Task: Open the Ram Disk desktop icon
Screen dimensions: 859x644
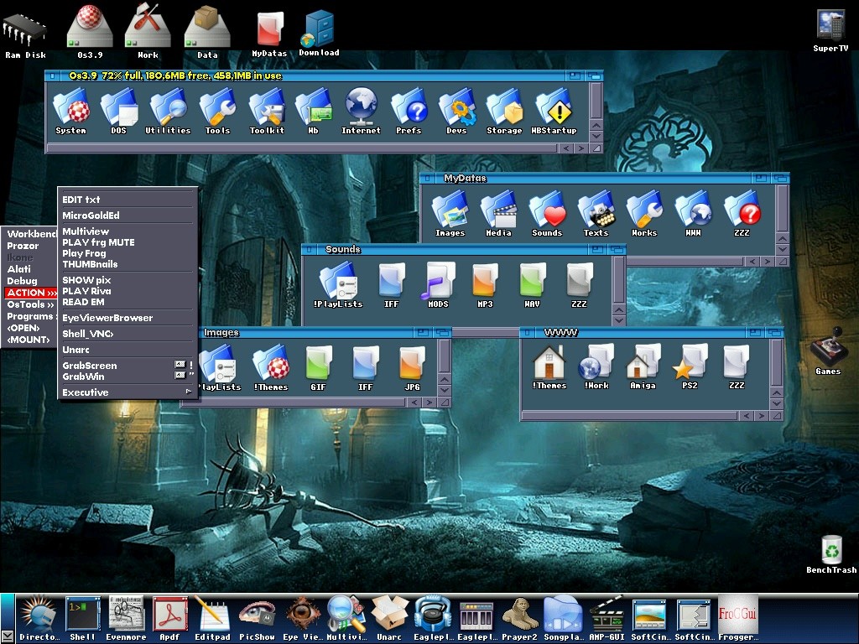Action: 25,34
